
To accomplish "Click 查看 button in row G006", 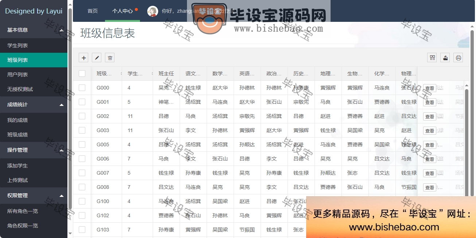I will coord(430,159).
